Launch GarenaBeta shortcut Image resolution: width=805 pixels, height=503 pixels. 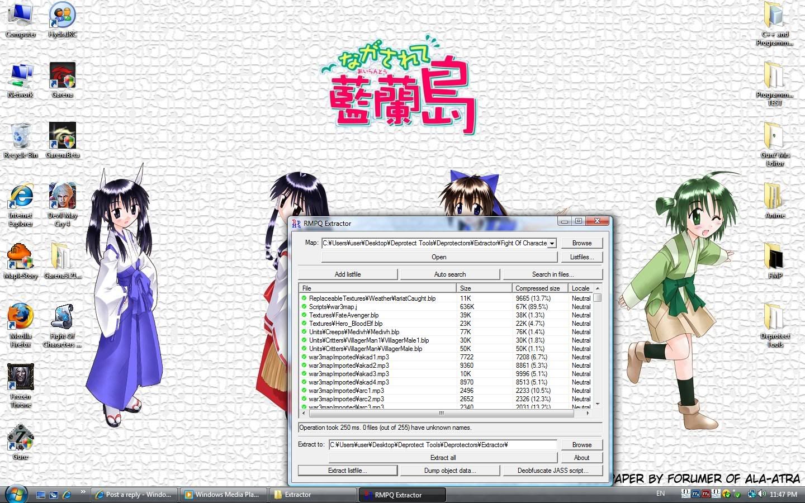pos(63,140)
